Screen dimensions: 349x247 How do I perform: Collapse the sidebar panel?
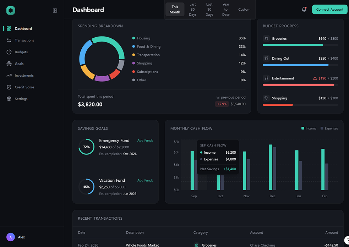click(55, 10)
